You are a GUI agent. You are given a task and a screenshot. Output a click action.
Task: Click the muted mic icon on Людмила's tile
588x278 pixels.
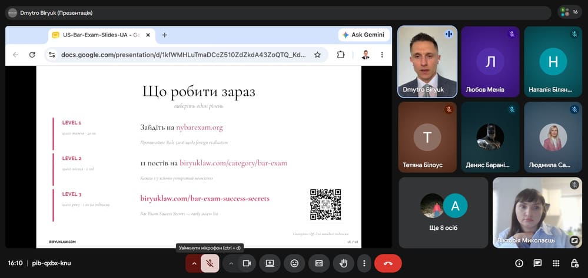tap(574, 109)
